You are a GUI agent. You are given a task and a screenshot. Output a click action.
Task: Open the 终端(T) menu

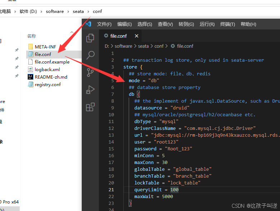tap(228, 24)
